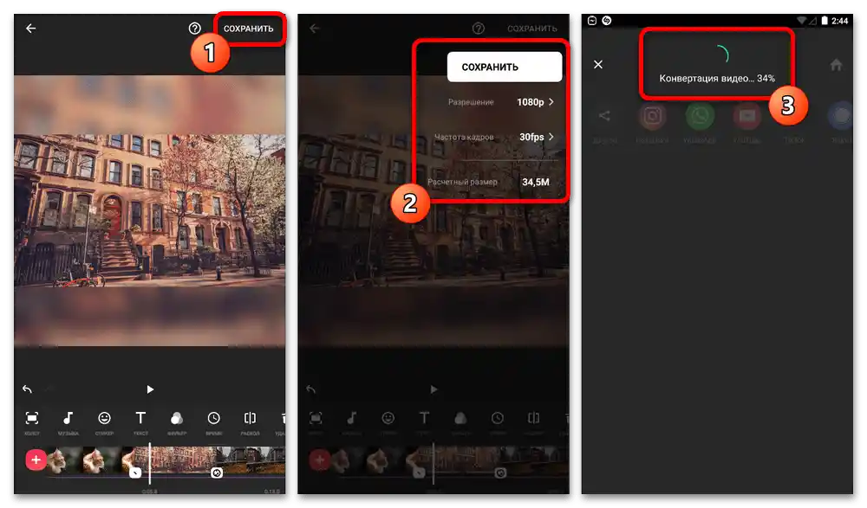Share to WhatsApp from right screen
Screen dimensions: 867x508
(x=700, y=116)
